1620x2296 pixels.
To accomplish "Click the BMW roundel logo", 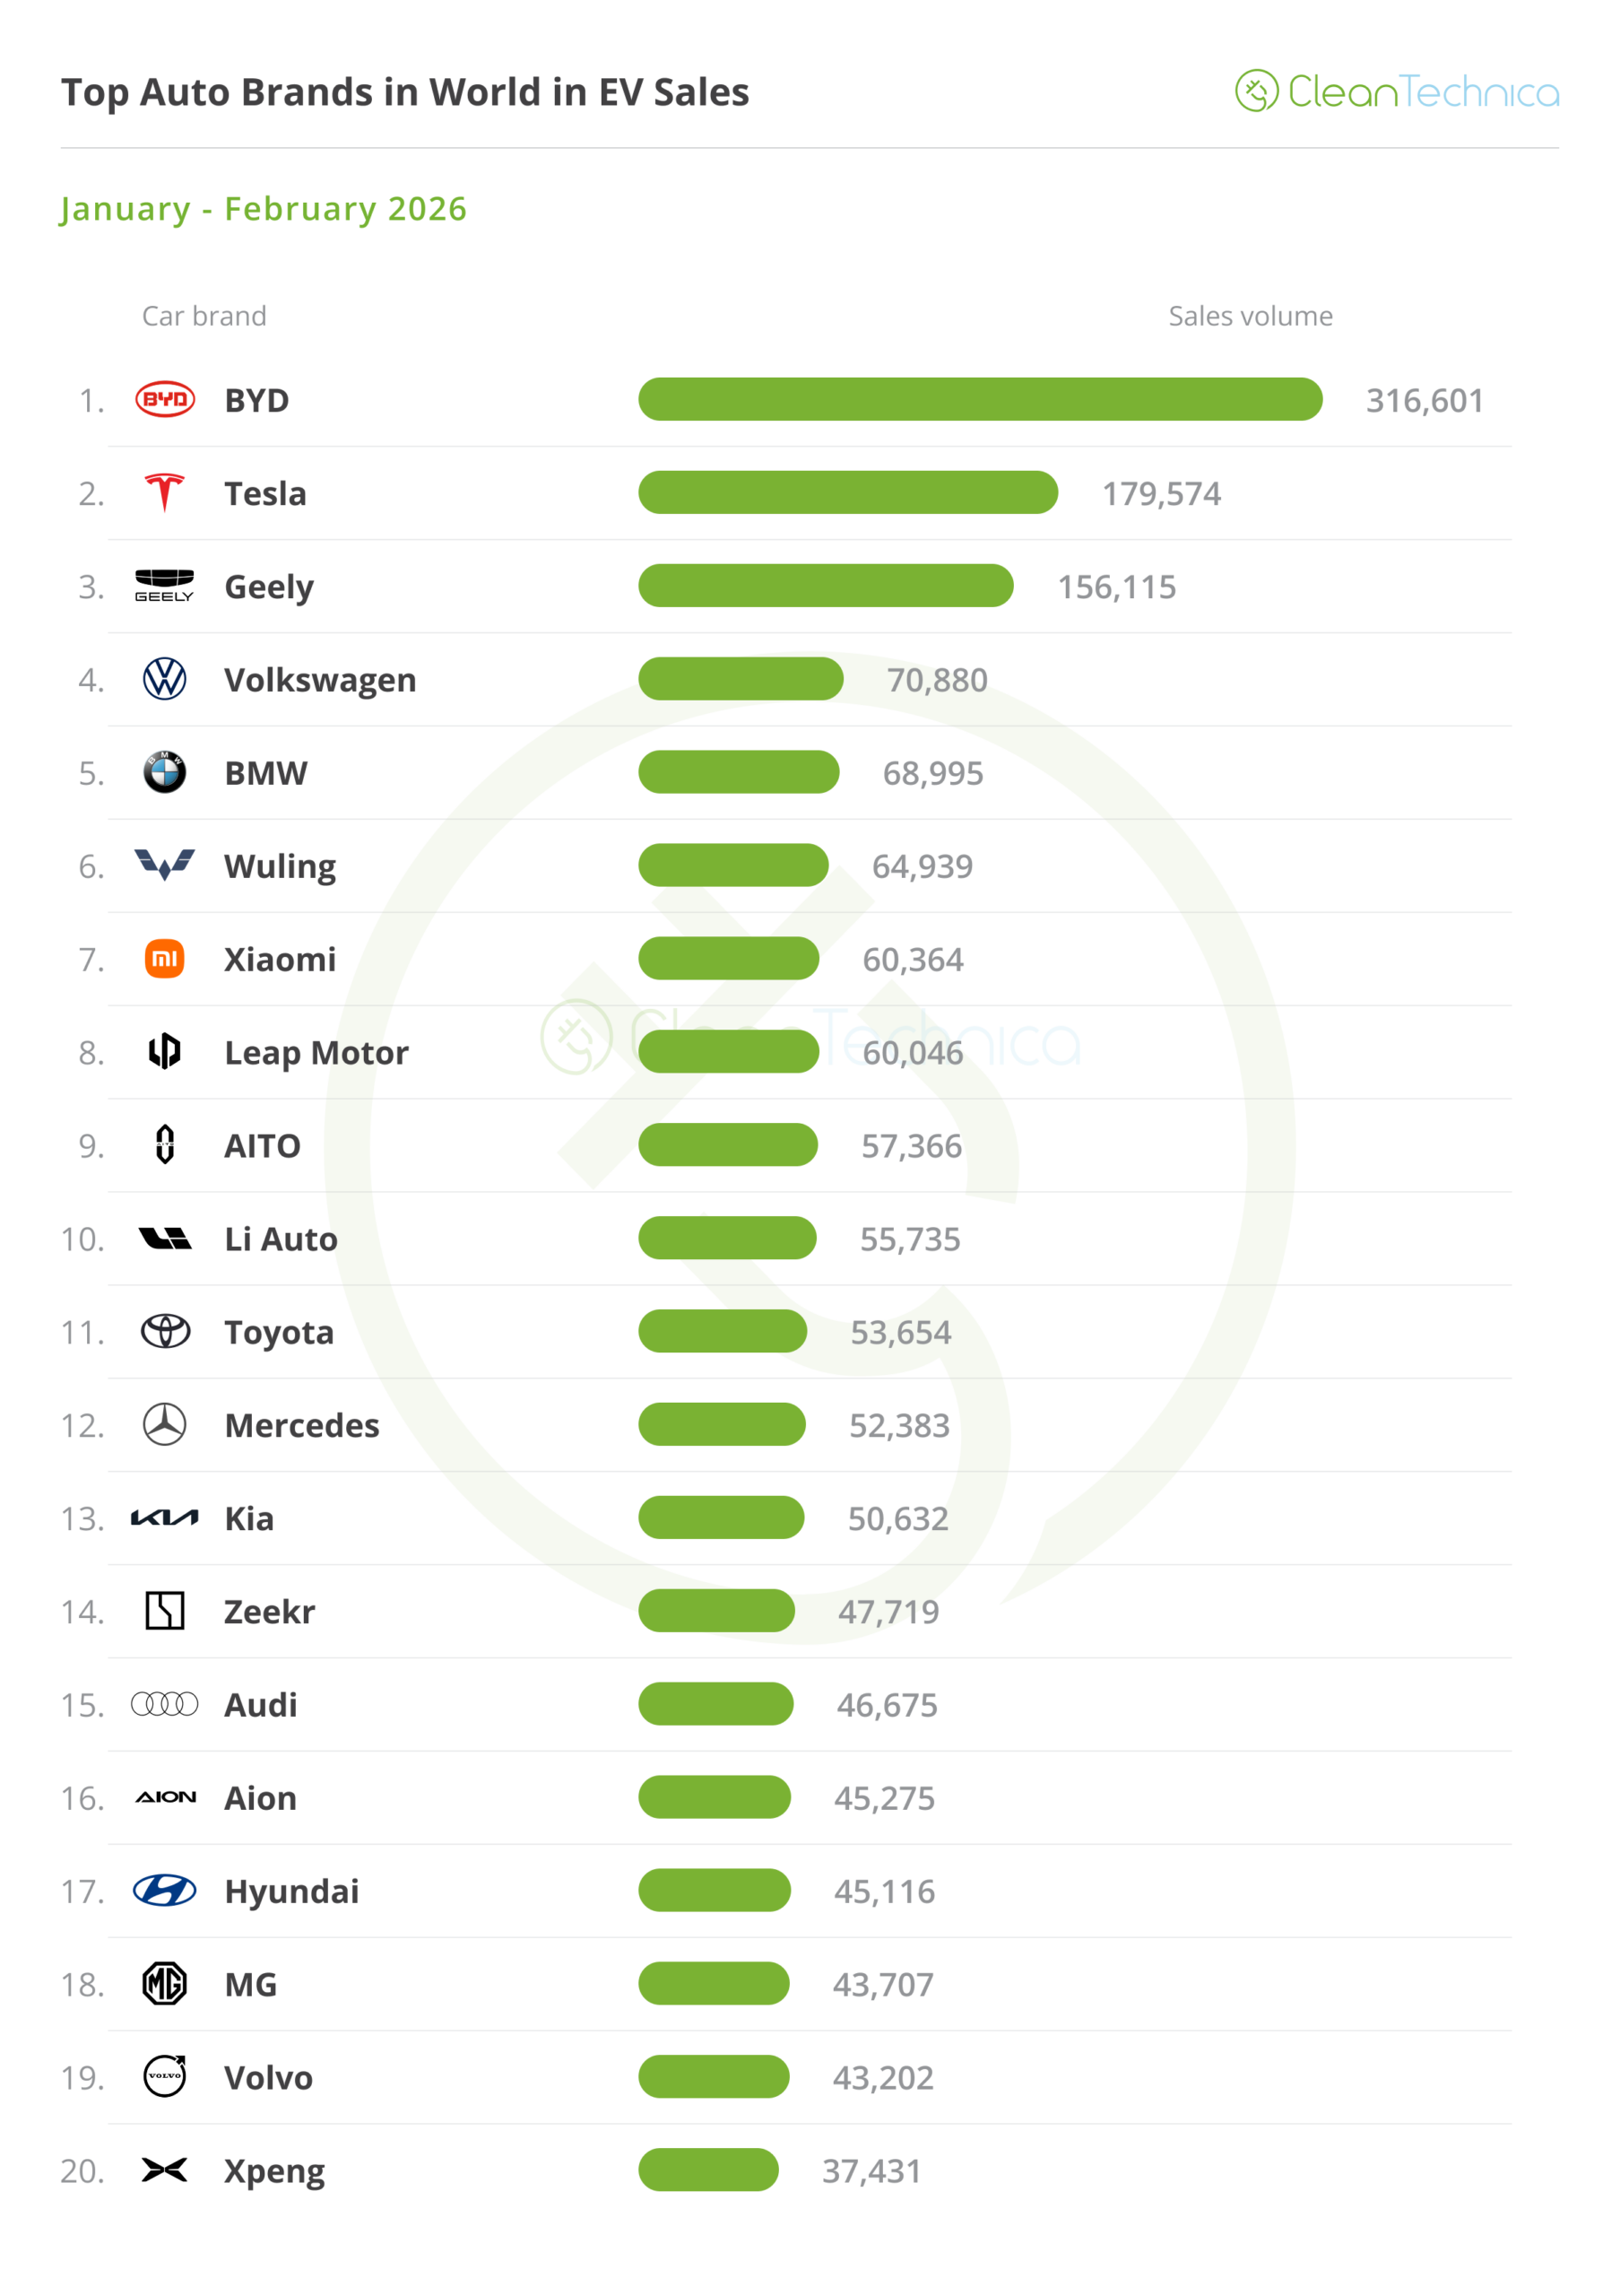I will [165, 772].
